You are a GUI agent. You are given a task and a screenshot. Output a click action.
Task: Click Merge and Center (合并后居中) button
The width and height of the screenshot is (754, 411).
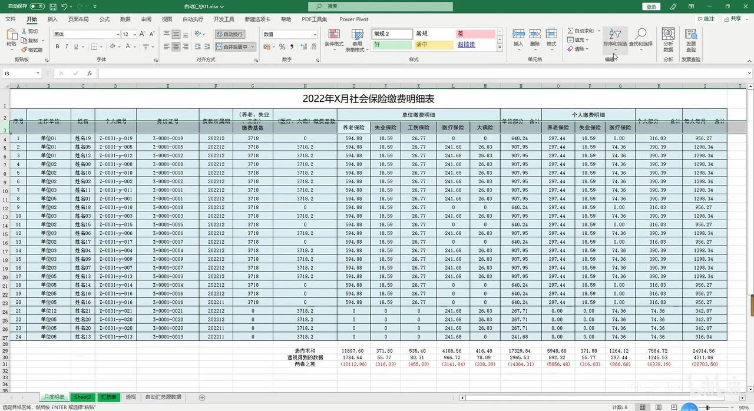pos(234,47)
